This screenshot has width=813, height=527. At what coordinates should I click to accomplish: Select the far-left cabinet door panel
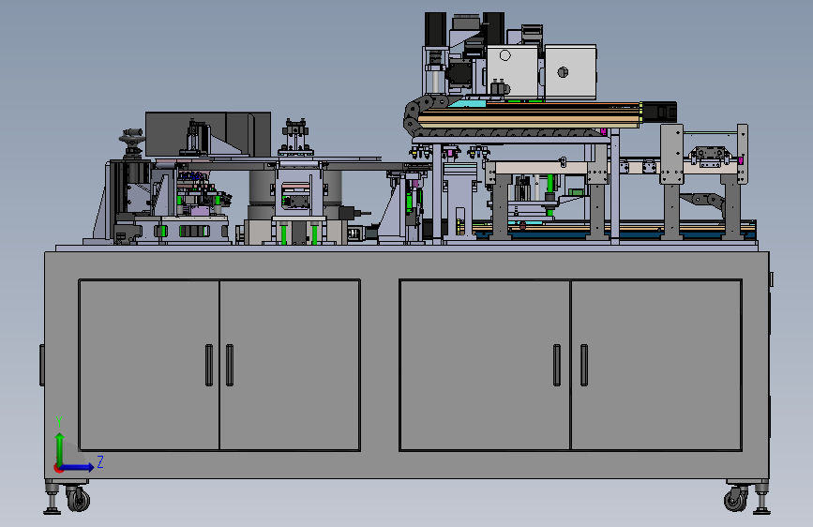tap(149, 365)
